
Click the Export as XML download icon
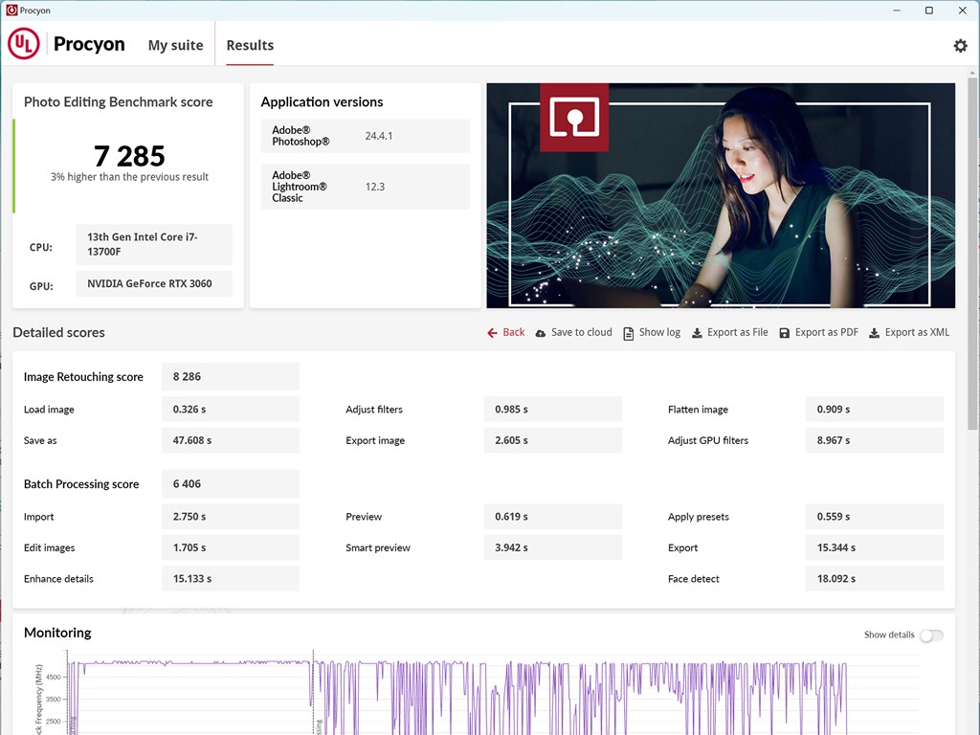[874, 333]
